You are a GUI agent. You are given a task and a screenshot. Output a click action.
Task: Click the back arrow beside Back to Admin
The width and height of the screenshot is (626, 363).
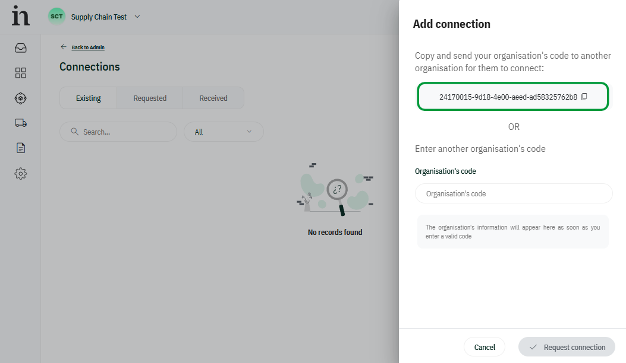click(64, 47)
